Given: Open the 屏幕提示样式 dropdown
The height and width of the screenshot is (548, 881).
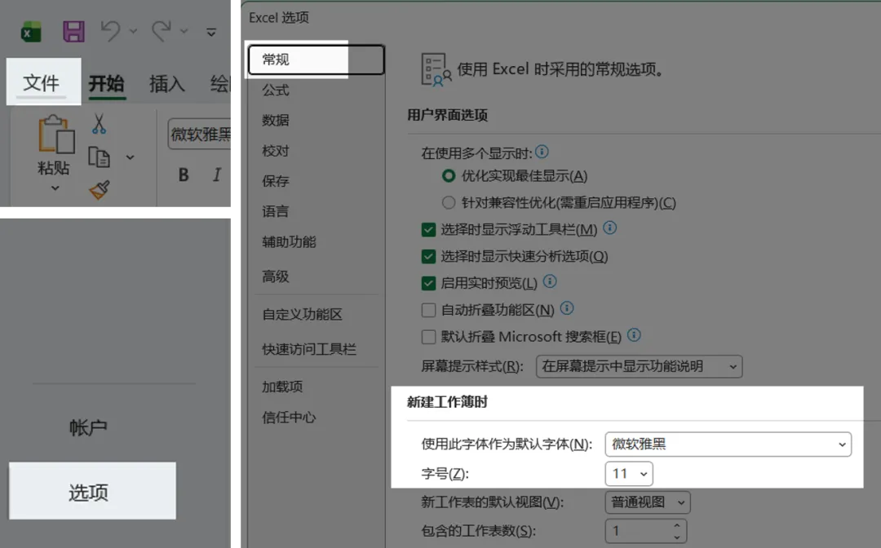Looking at the screenshot, I should pyautogui.click(x=639, y=367).
